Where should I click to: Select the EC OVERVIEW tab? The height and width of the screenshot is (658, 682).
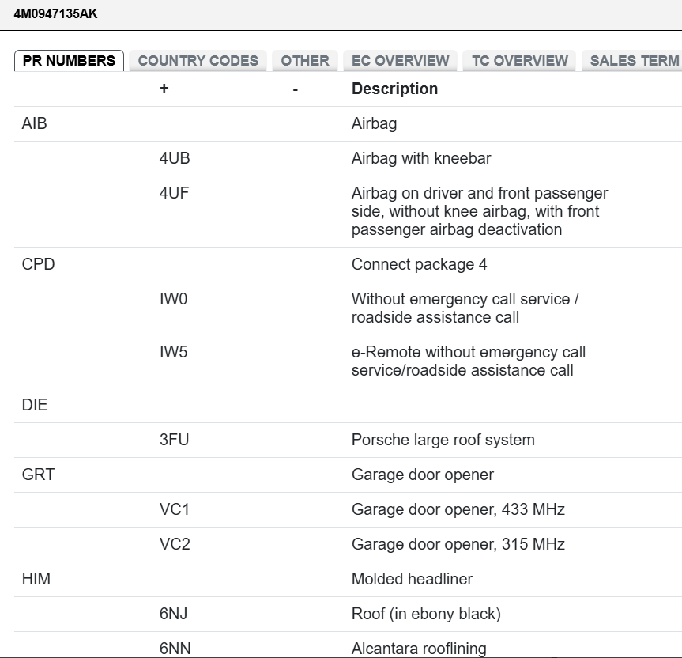coord(400,61)
